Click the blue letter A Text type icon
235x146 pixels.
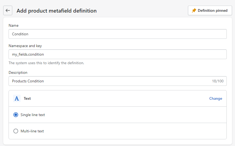(17, 98)
